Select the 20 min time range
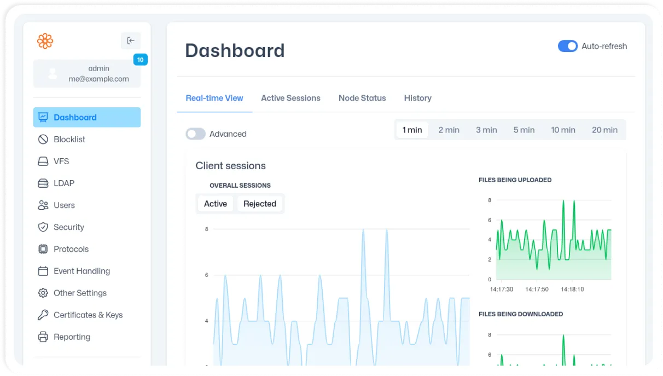The height and width of the screenshot is (376, 663). coord(604,130)
